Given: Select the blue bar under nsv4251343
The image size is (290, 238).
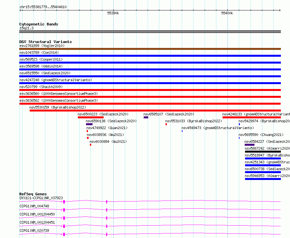Looking at the screenshot, I should (263, 165).
